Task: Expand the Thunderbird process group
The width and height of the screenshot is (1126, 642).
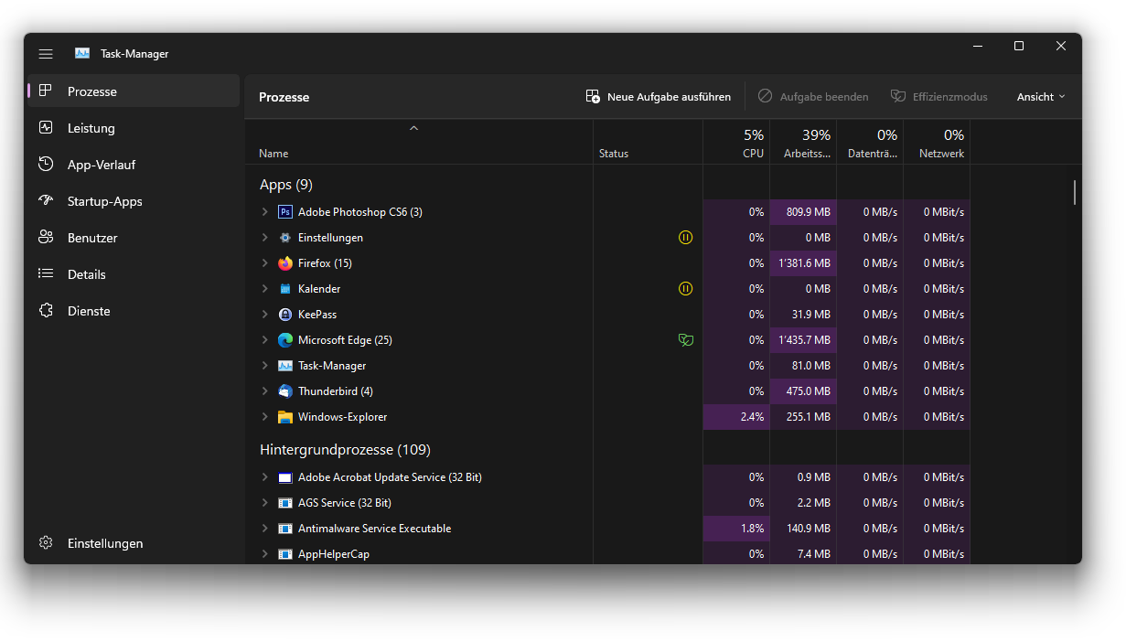Action: click(265, 391)
